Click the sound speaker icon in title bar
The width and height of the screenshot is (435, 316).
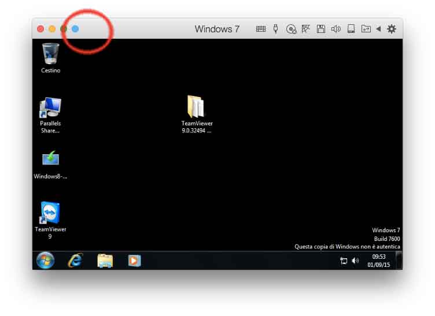[x=336, y=29]
